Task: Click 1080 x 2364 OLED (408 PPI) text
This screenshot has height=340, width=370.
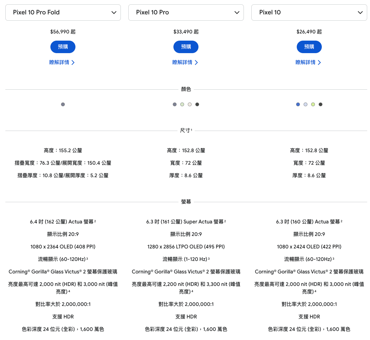Action: pyautogui.click(x=63, y=247)
